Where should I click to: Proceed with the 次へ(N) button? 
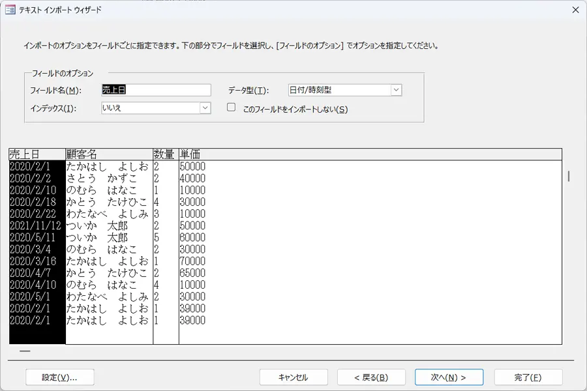[x=449, y=377]
